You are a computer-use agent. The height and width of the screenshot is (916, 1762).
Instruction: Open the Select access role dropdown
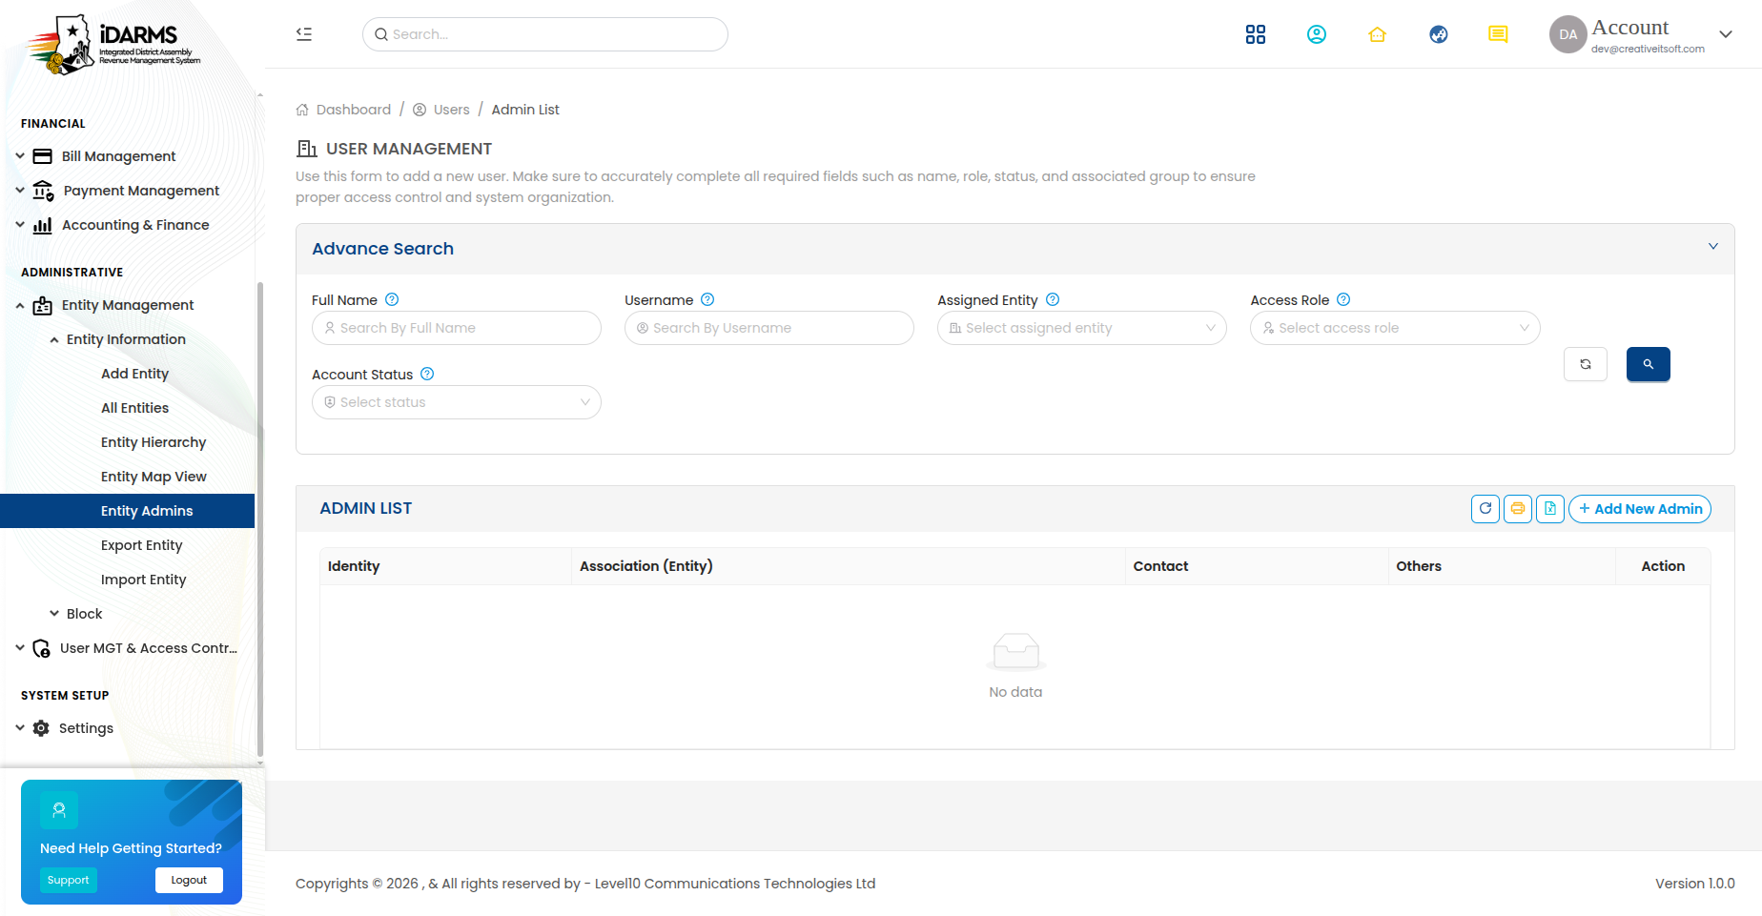(1395, 328)
